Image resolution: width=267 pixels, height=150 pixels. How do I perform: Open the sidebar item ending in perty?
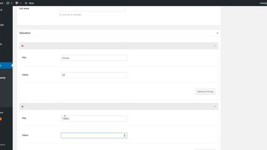(3, 78)
